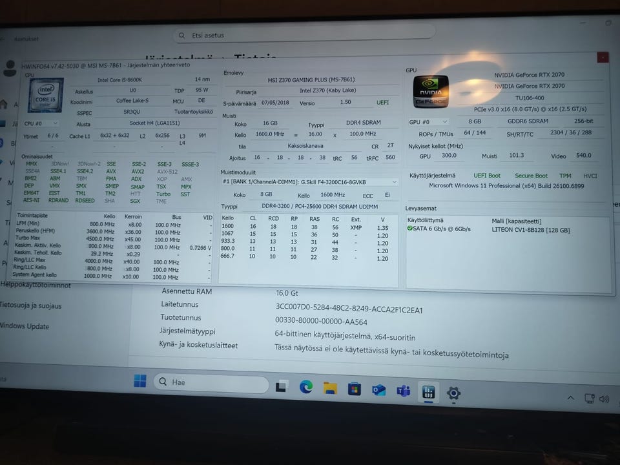Click the Asennettu RAM 16,0 Gt value
The image size is (620, 465).
[287, 293]
